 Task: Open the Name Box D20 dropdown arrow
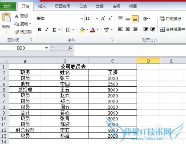click(46, 48)
